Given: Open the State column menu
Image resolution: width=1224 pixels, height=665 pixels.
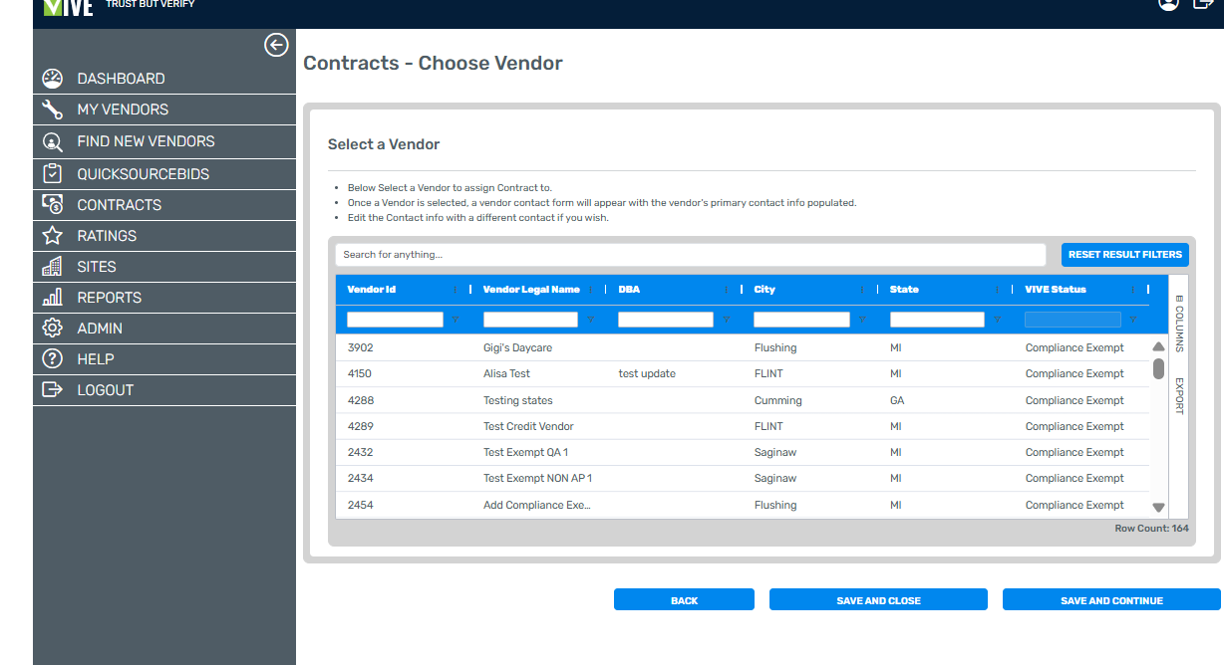Looking at the screenshot, I should [x=998, y=290].
